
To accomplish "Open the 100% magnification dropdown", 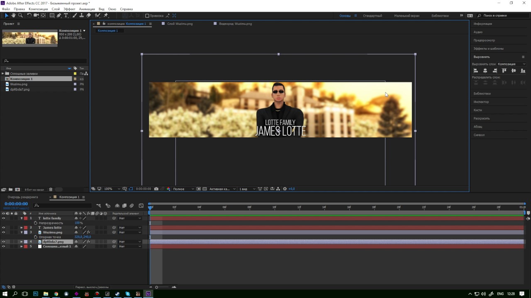I will (x=112, y=189).
